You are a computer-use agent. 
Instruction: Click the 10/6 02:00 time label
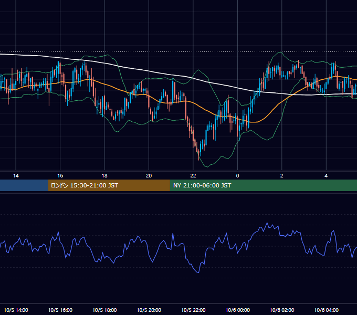tap(282, 310)
